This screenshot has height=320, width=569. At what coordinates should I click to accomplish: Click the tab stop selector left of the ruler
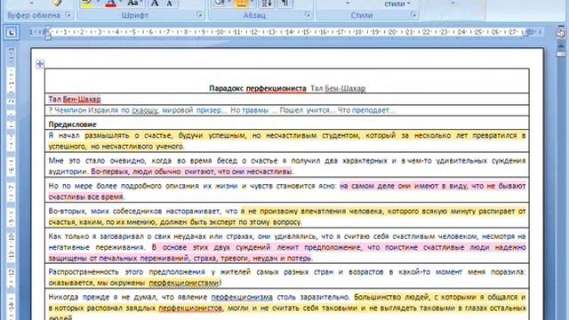12,33
